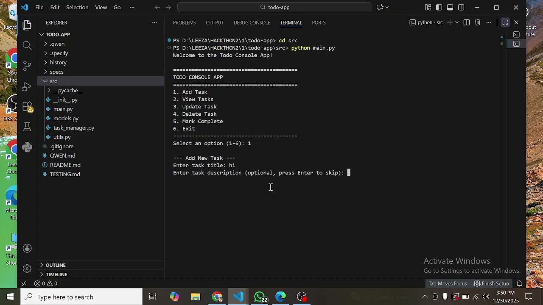
Task: Open the new terminal launch profile dropdown
Action: (x=457, y=22)
